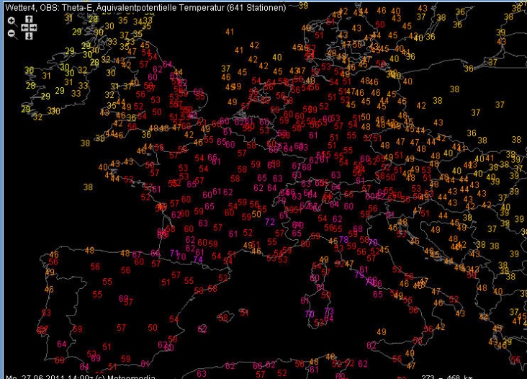527x379 pixels.
Task: Click the isolated 38 value off western France
Action: 88,186
